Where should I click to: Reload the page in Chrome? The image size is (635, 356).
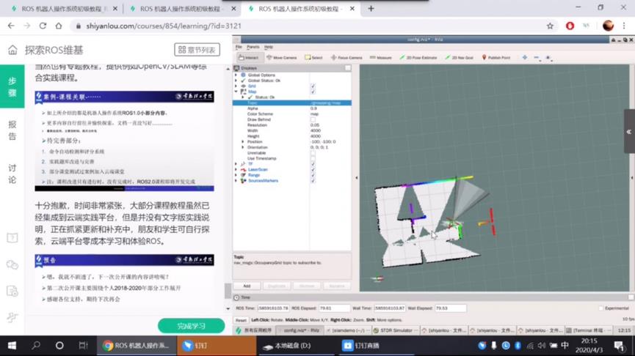click(43, 26)
